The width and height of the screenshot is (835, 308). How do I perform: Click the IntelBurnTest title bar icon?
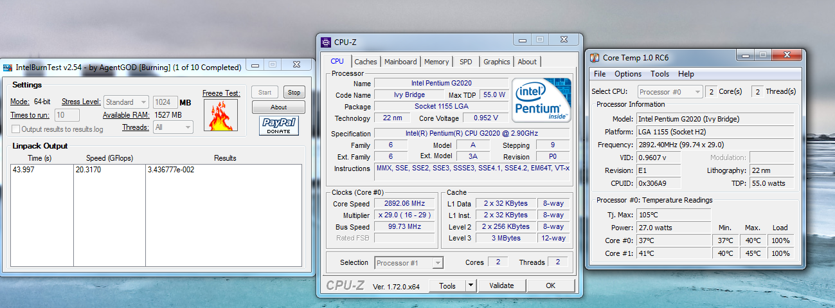[8, 67]
